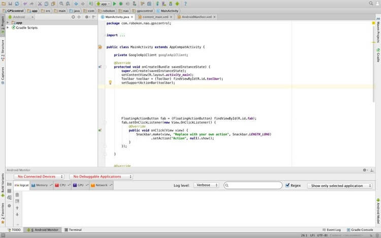Click the Make Project icon
This screenshot has width=381, height=238.
click(91, 4)
